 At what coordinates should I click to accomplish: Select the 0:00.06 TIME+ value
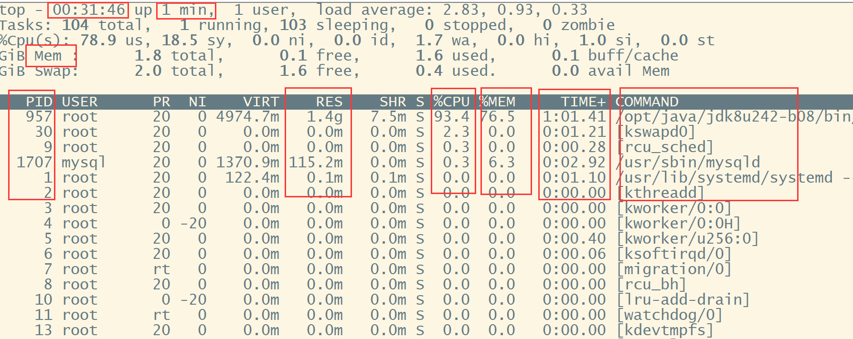tap(574, 254)
